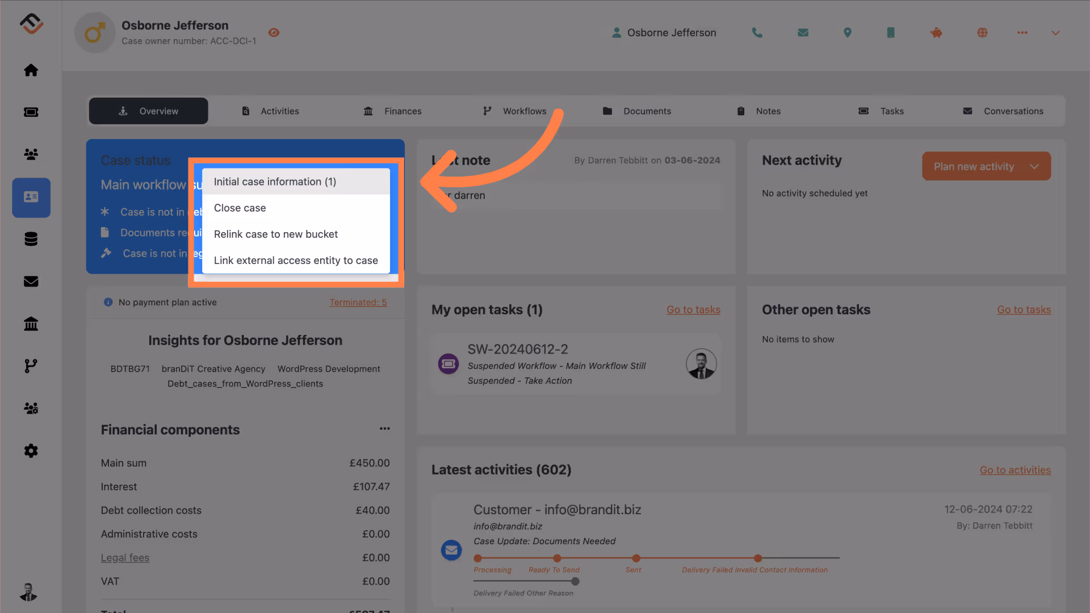Click the home icon in the sidebar

(x=31, y=70)
